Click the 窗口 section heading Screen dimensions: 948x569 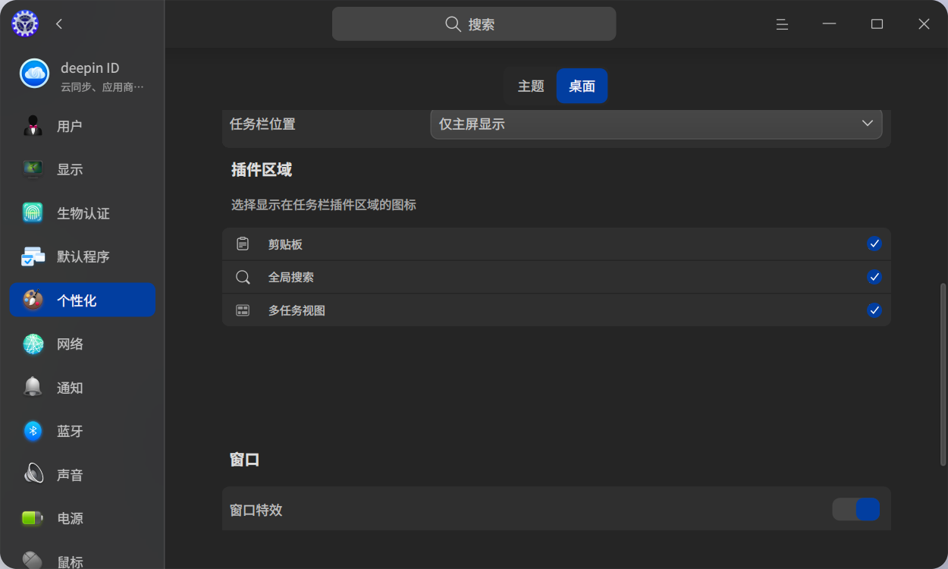pyautogui.click(x=245, y=460)
